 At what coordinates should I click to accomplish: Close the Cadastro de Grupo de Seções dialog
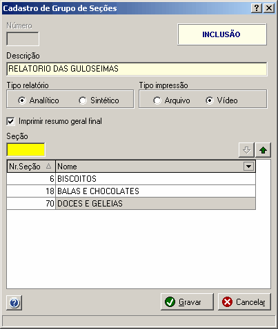pos(269,8)
